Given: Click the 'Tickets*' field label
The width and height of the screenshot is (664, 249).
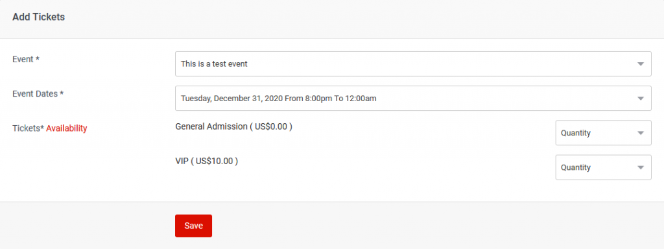Looking at the screenshot, I should [29, 128].
